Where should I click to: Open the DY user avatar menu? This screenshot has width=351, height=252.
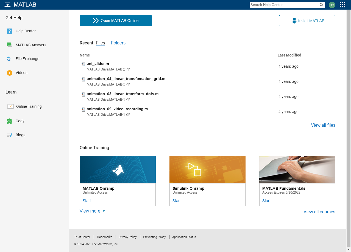[x=332, y=5]
